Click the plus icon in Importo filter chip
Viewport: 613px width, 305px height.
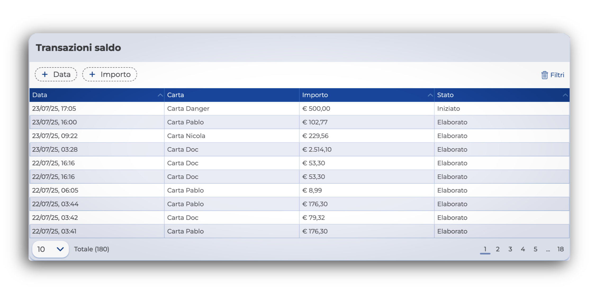92,74
